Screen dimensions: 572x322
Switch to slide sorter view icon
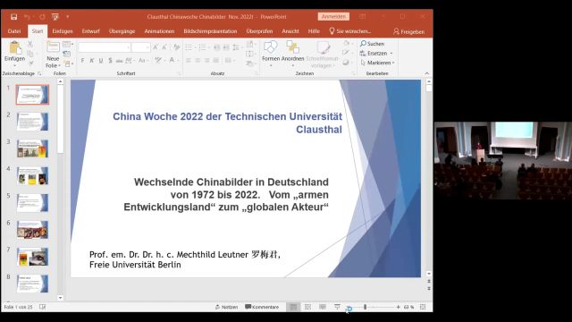pyautogui.click(x=307, y=307)
